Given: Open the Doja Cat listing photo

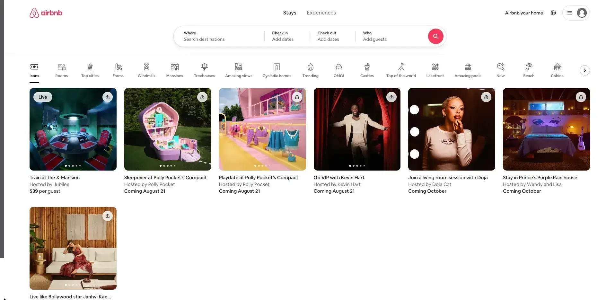Looking at the screenshot, I should point(452,129).
